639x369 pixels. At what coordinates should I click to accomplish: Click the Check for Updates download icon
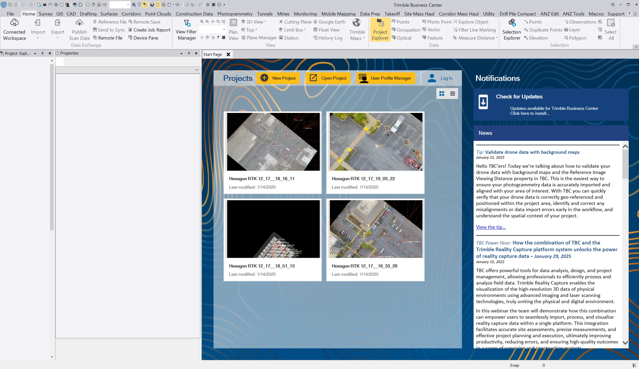click(x=483, y=102)
